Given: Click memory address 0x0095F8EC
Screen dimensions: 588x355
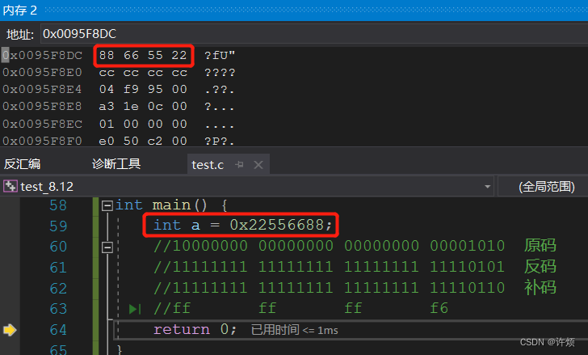Looking at the screenshot, I should (42, 124).
